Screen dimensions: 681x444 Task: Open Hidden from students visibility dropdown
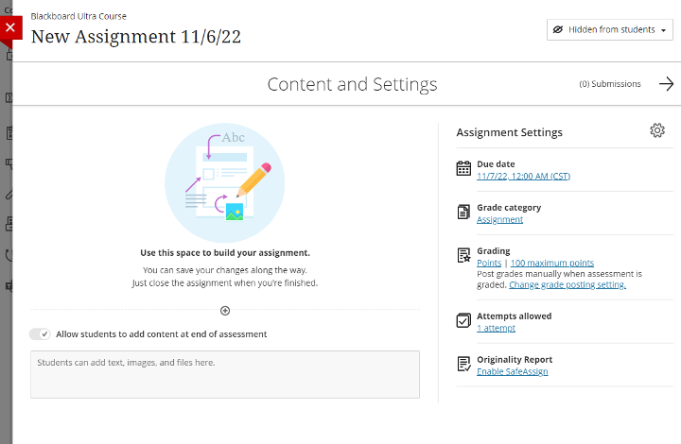coord(609,29)
